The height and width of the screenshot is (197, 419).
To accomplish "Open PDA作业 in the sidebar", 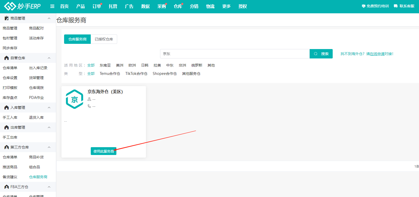I will (x=36, y=98).
